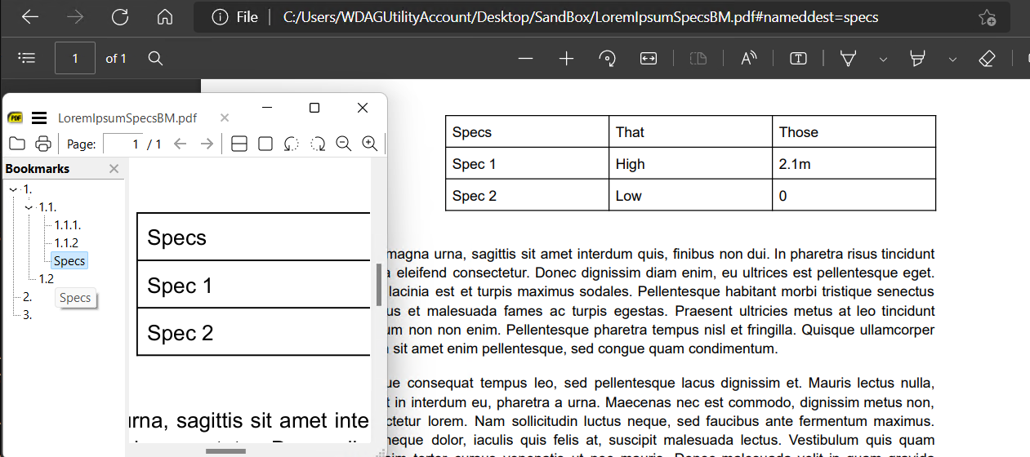Fit PDF page to width in Edge
The width and height of the screenshot is (1030, 457).
pos(649,58)
